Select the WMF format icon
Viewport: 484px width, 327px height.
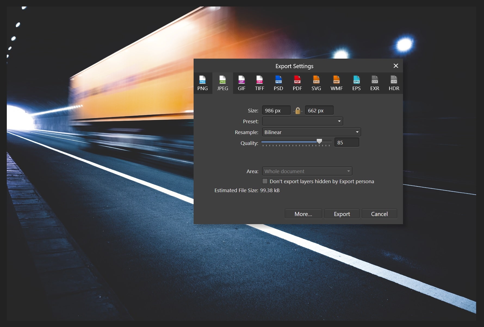click(x=336, y=83)
